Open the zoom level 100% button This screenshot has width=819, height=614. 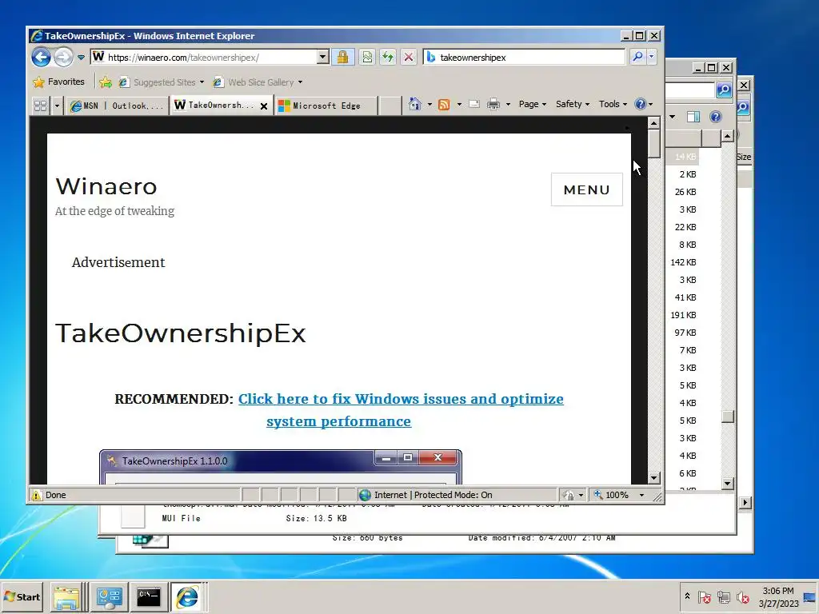(x=612, y=495)
